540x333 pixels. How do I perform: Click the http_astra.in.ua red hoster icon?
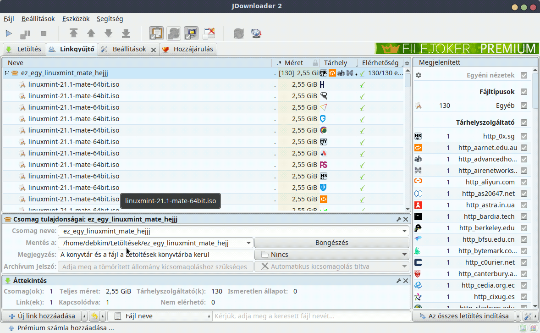pos(418,205)
